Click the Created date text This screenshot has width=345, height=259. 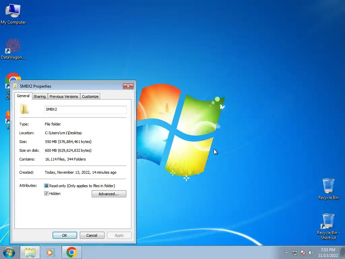[x=81, y=172]
